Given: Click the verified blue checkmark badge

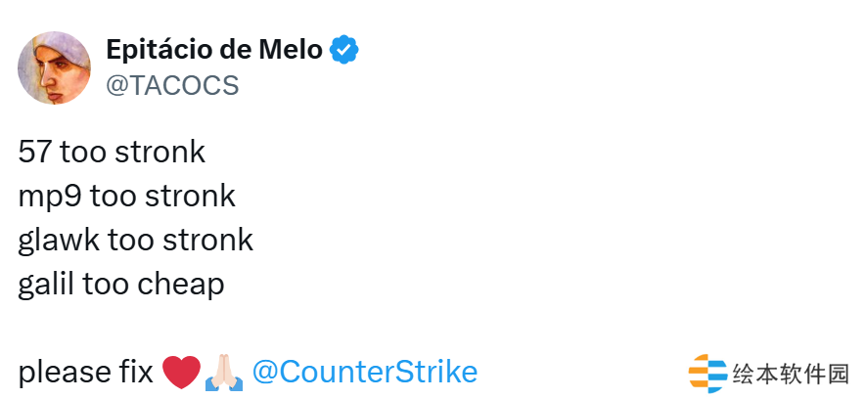Looking at the screenshot, I should click(x=343, y=50).
